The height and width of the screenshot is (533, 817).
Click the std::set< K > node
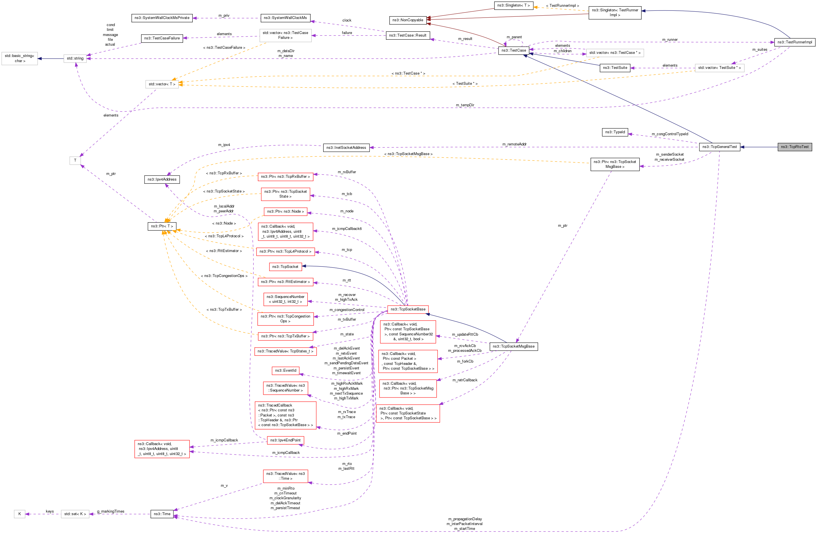click(75, 514)
